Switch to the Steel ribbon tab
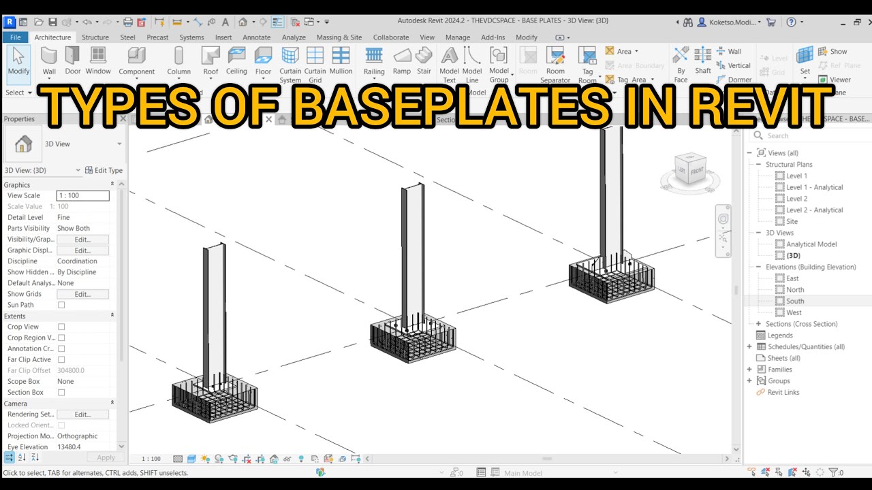Viewport: 872px width, 490px height. [x=127, y=37]
